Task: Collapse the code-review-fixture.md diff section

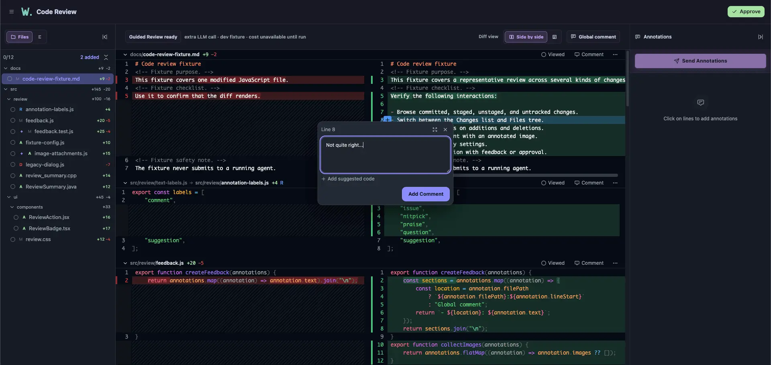Action: 125,55
